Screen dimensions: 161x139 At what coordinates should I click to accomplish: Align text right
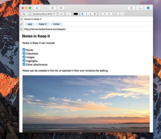(x=109, y=14)
